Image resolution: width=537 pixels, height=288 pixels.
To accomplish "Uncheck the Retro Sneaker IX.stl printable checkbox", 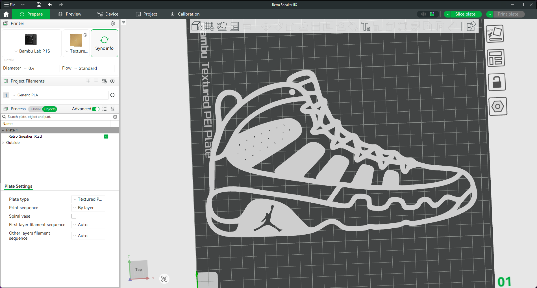I will [x=106, y=137].
